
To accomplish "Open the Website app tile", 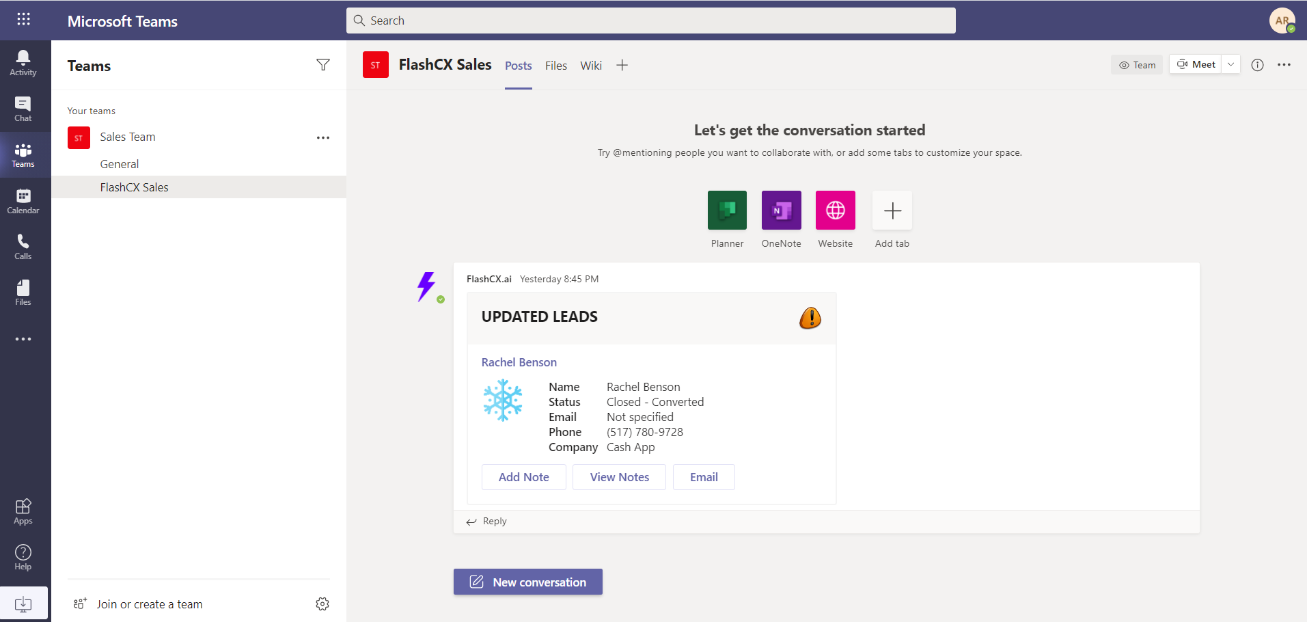I will [835, 211].
